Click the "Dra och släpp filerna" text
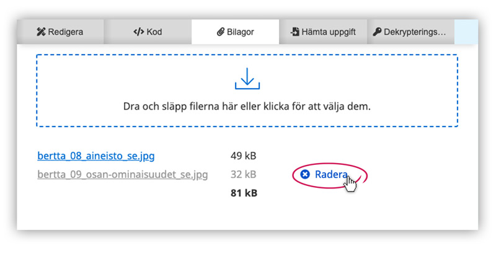This screenshot has width=496, height=256. click(246, 106)
